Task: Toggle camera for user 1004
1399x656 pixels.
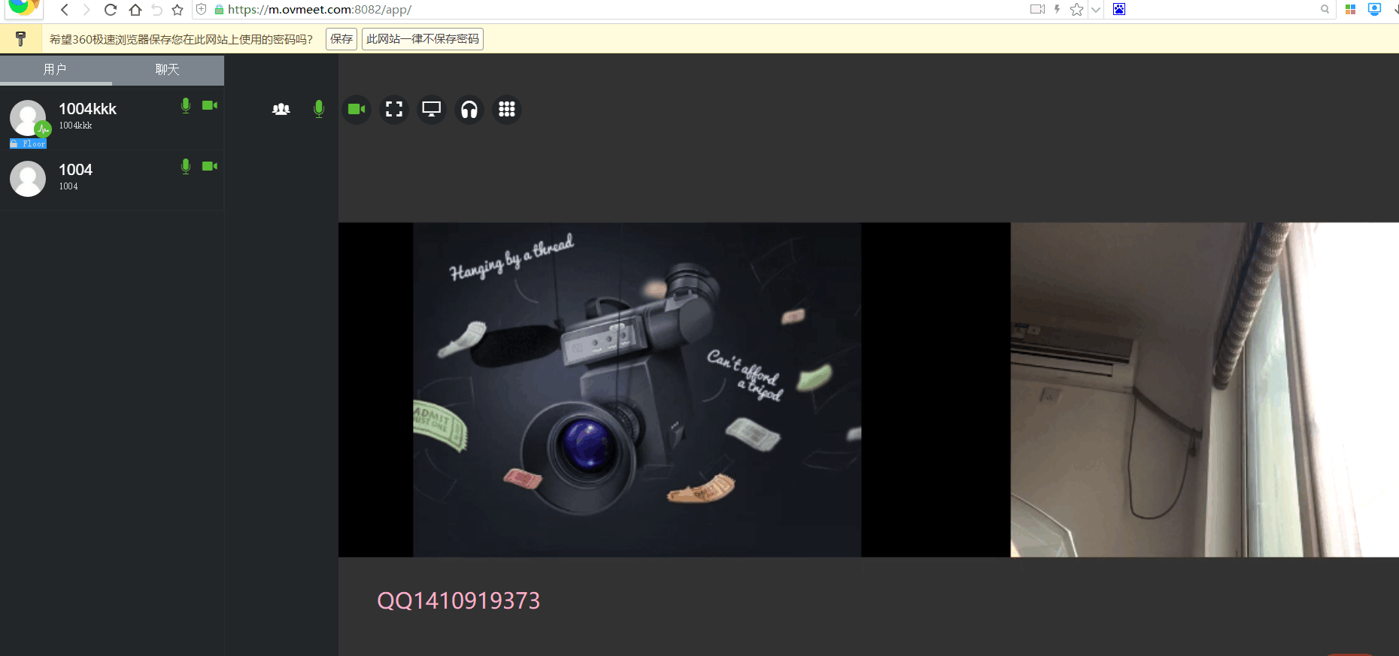Action: (210, 167)
